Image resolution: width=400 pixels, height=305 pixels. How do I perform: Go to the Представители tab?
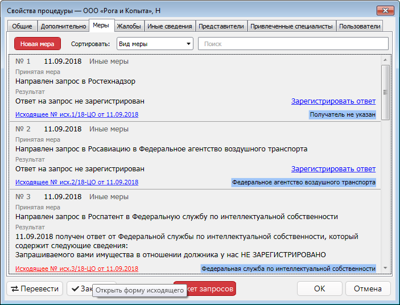pyautogui.click(x=222, y=26)
